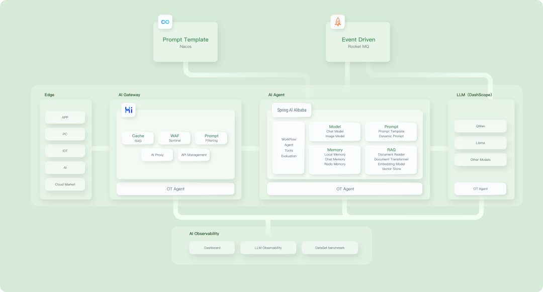The image size is (543, 292).
Task: Click the Memory card listing Redis Memory
Action: (336, 160)
